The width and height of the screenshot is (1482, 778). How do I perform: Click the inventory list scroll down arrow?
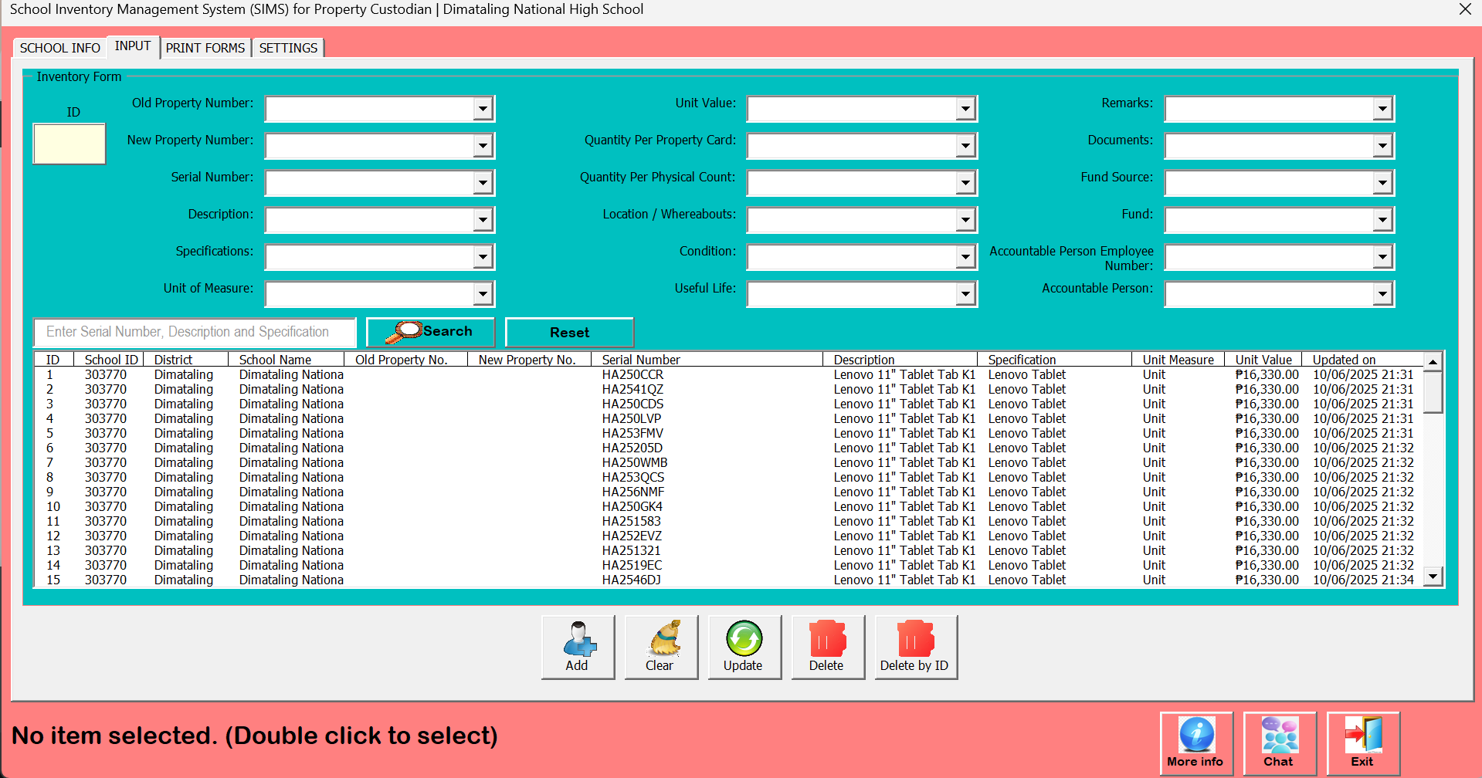pos(1433,577)
